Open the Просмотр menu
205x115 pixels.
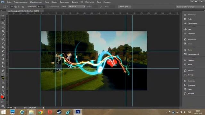click(x=90, y=2)
